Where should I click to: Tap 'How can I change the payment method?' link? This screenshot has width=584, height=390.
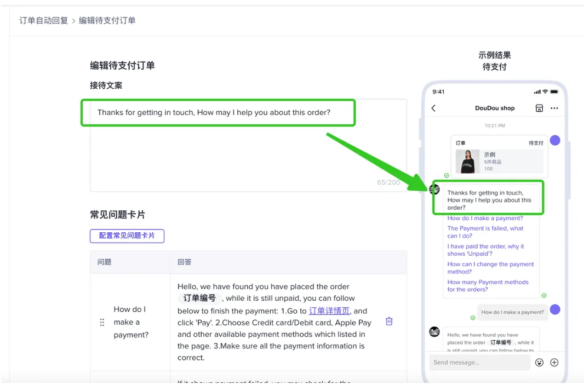click(490, 268)
